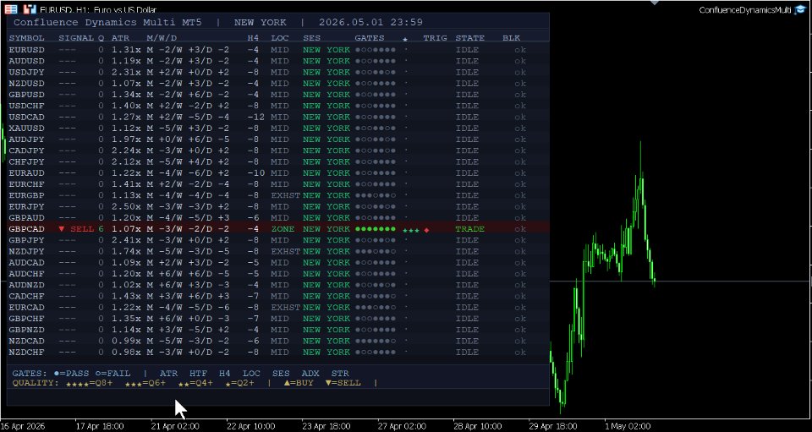Select the CHFJPY symbol

27,162
